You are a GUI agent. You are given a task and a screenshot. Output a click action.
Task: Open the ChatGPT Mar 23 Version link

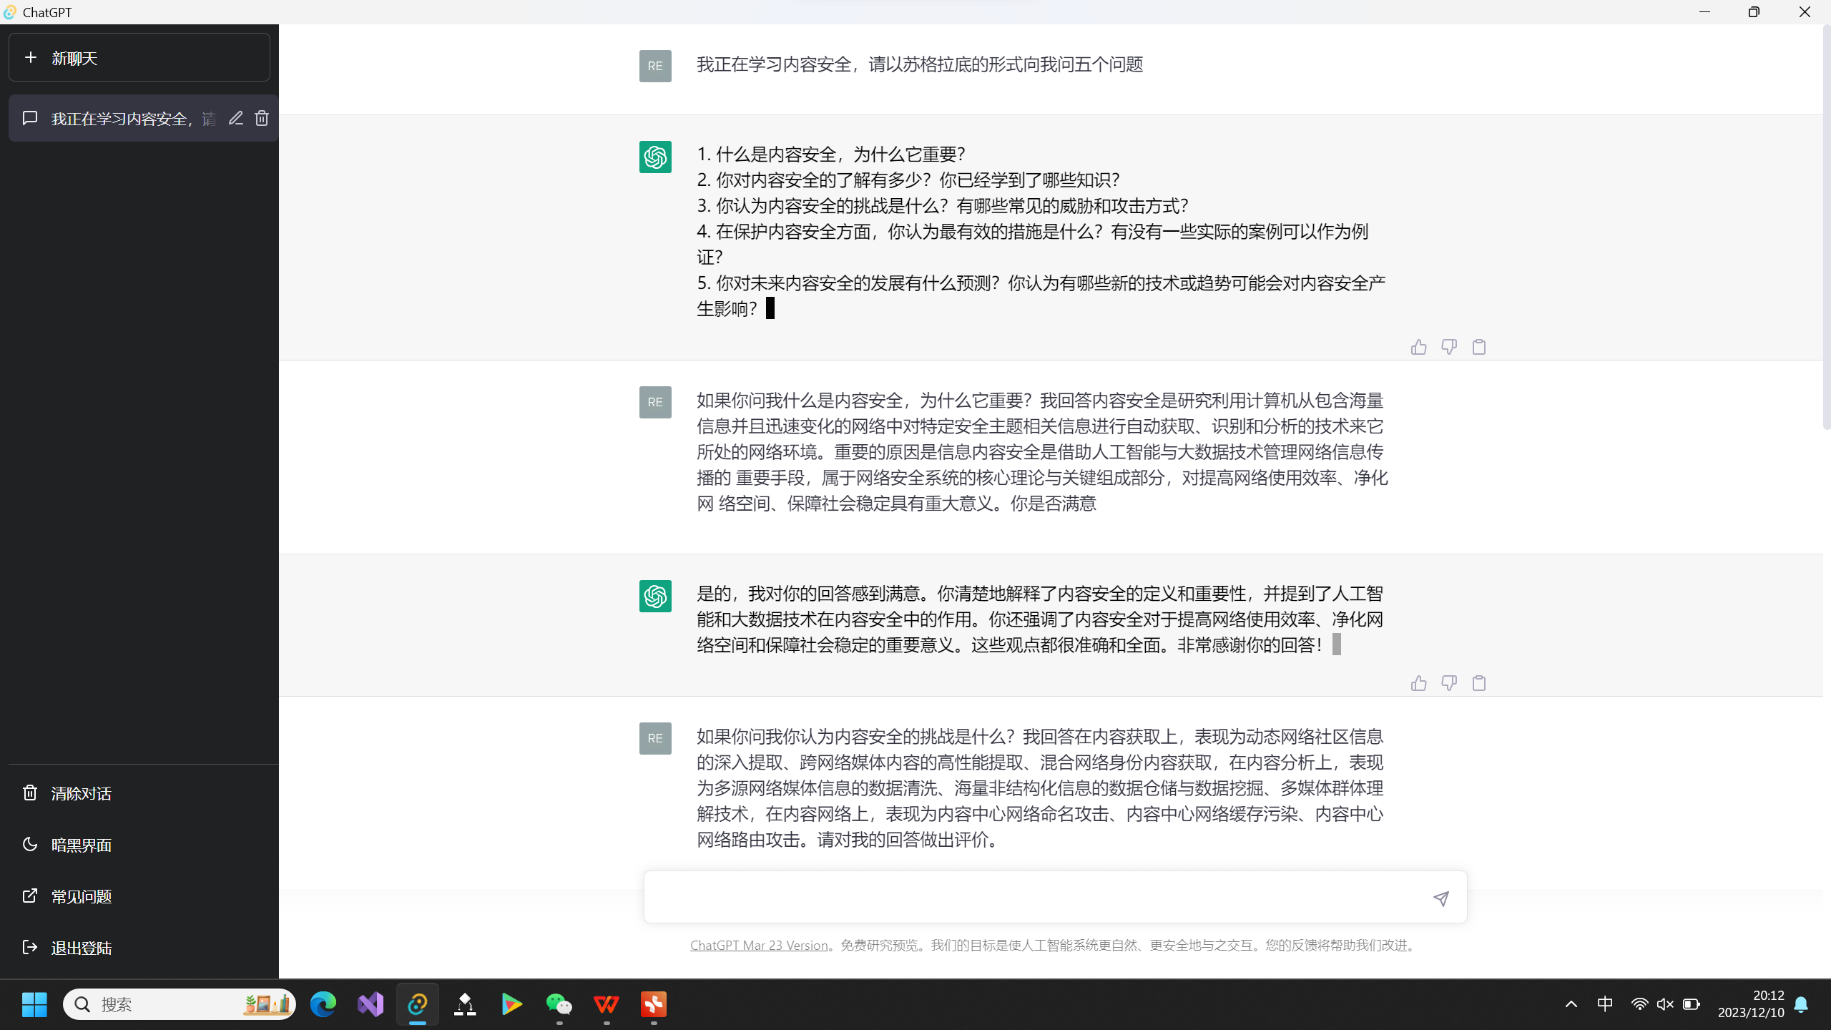click(x=759, y=945)
